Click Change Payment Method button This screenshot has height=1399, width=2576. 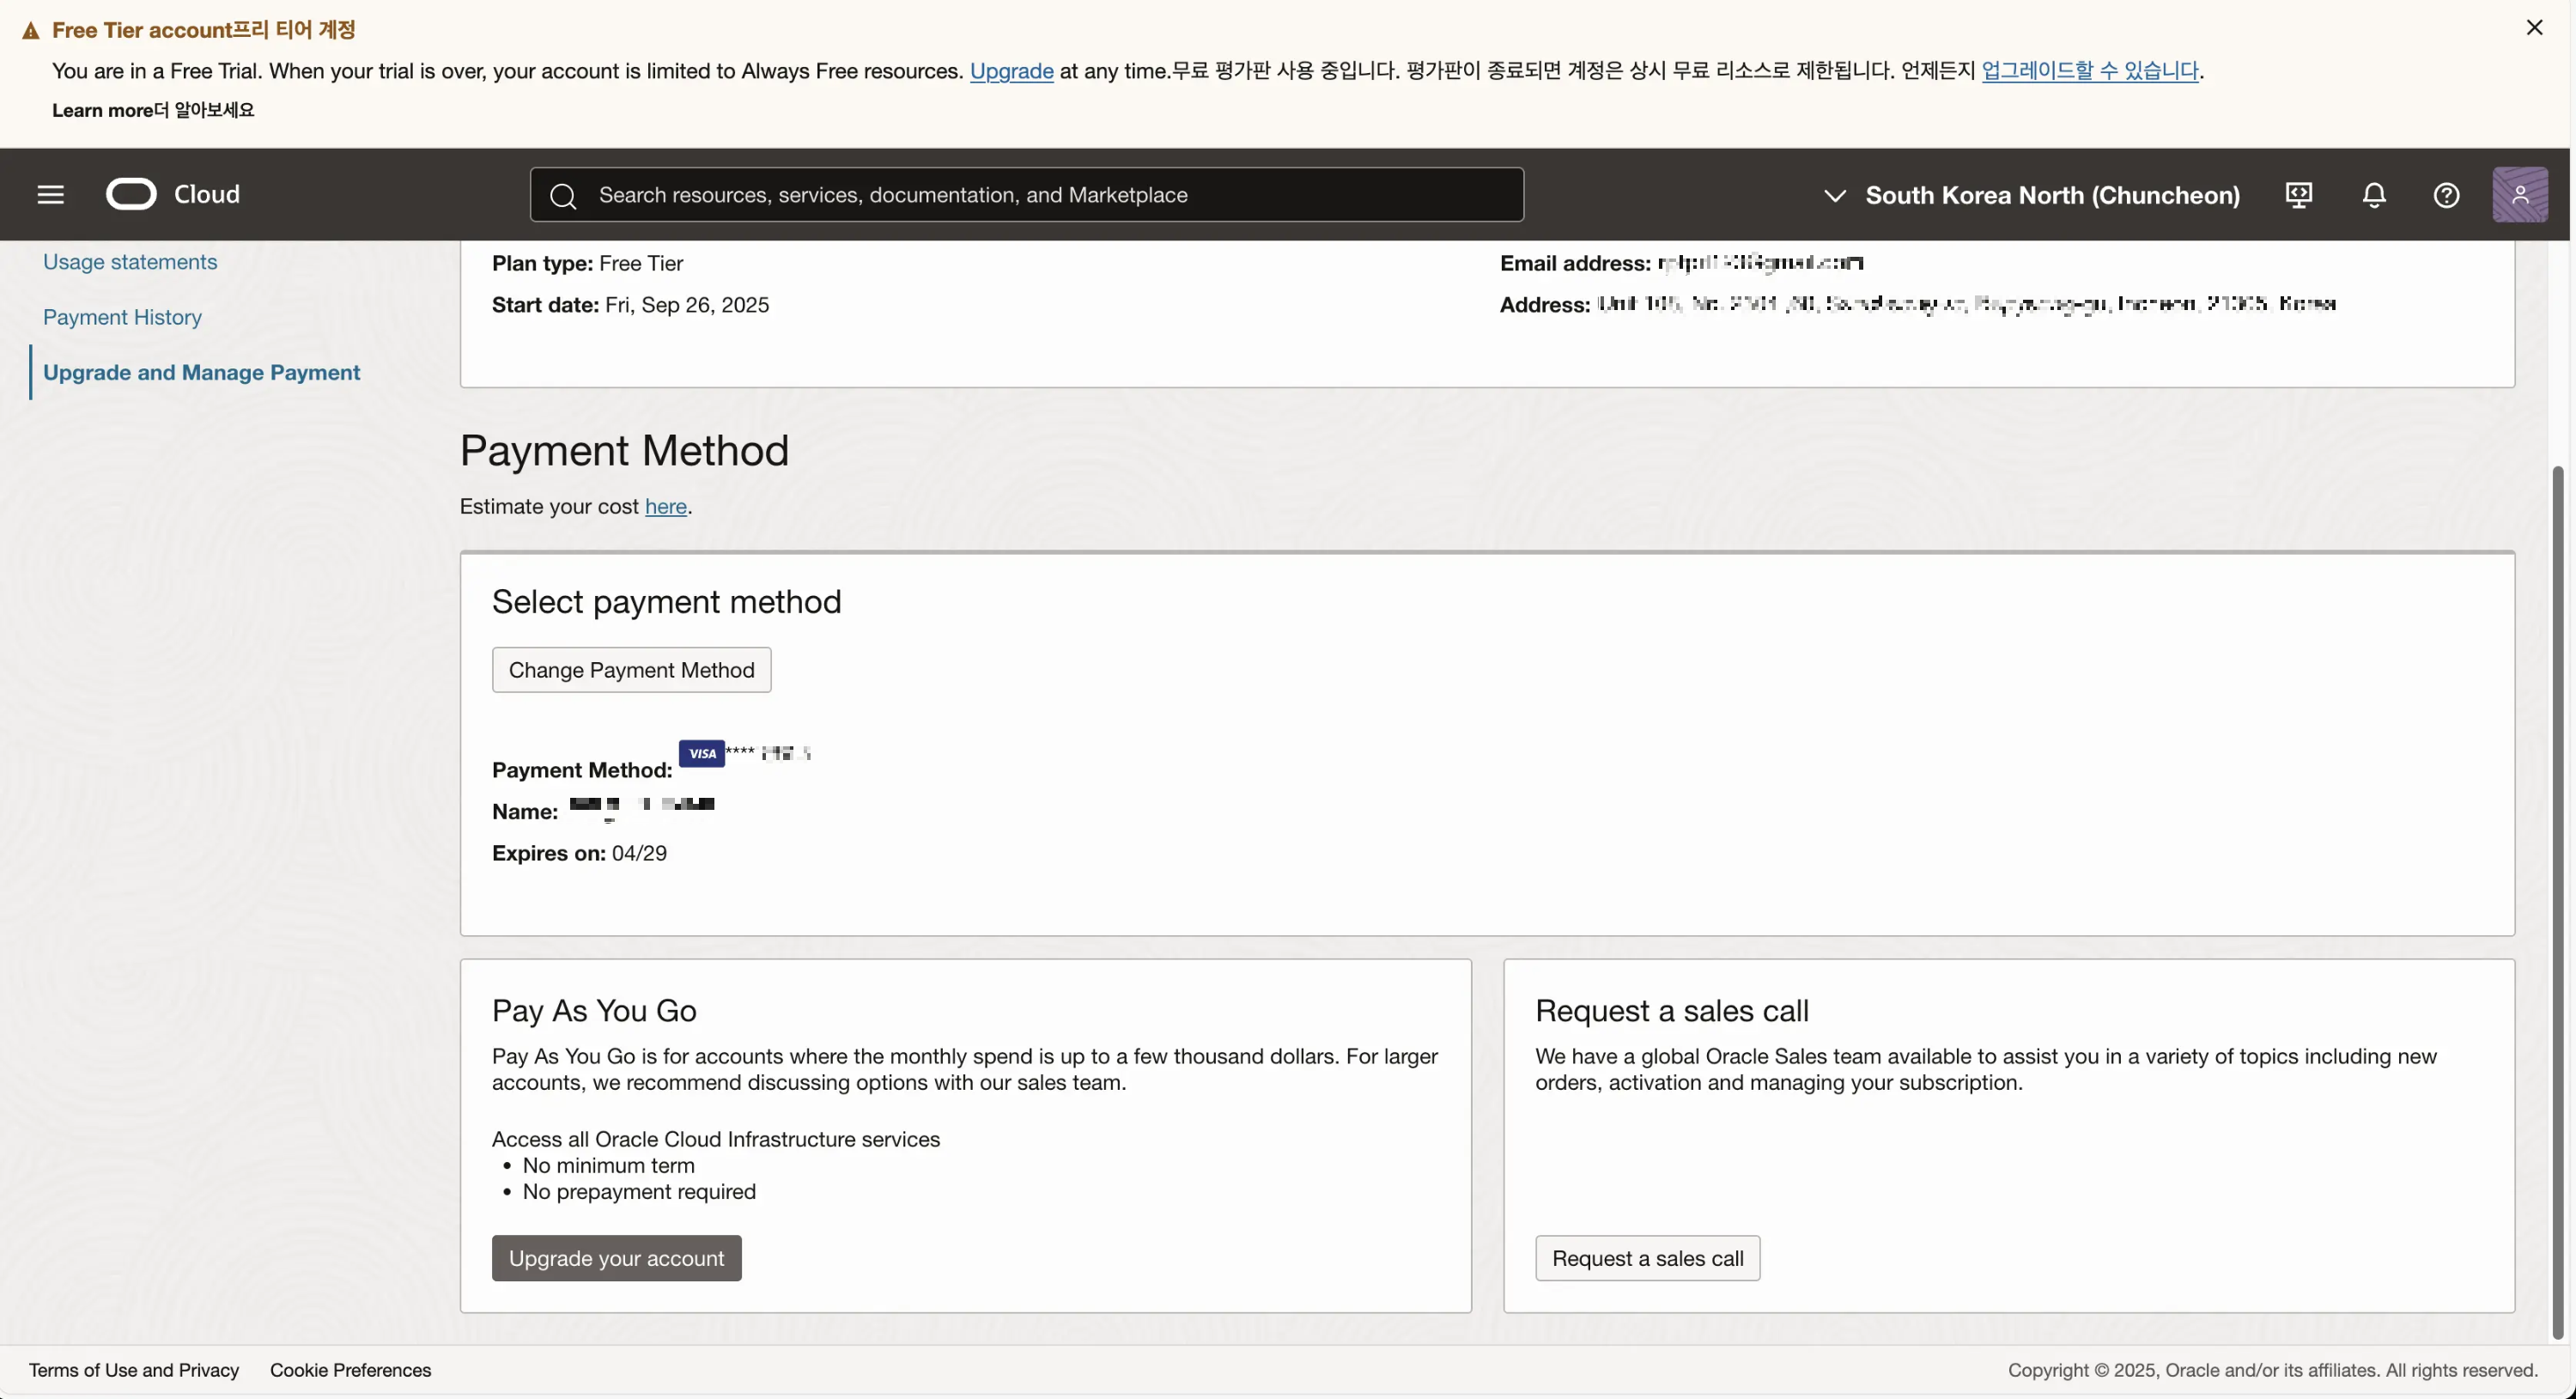631,670
